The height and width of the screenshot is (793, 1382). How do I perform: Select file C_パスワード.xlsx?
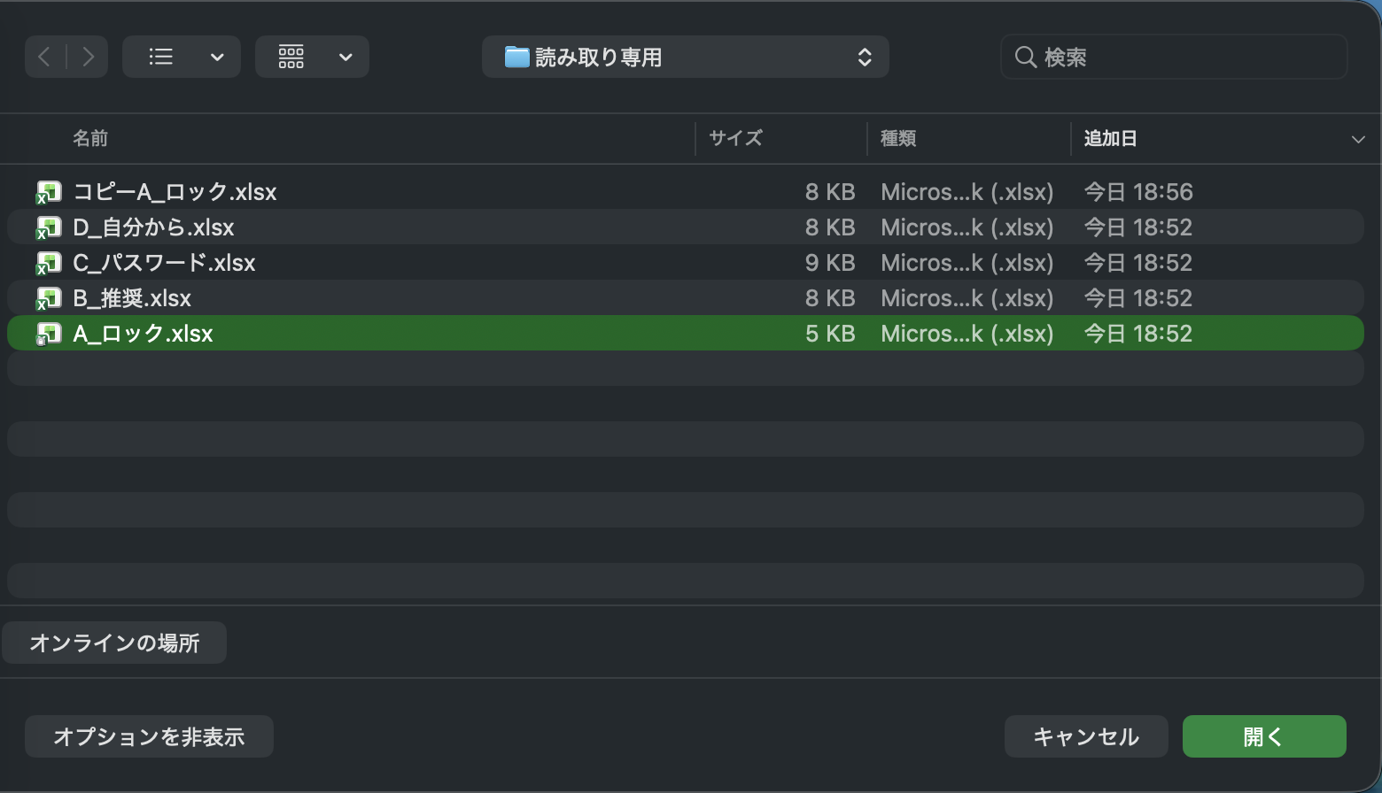point(685,263)
